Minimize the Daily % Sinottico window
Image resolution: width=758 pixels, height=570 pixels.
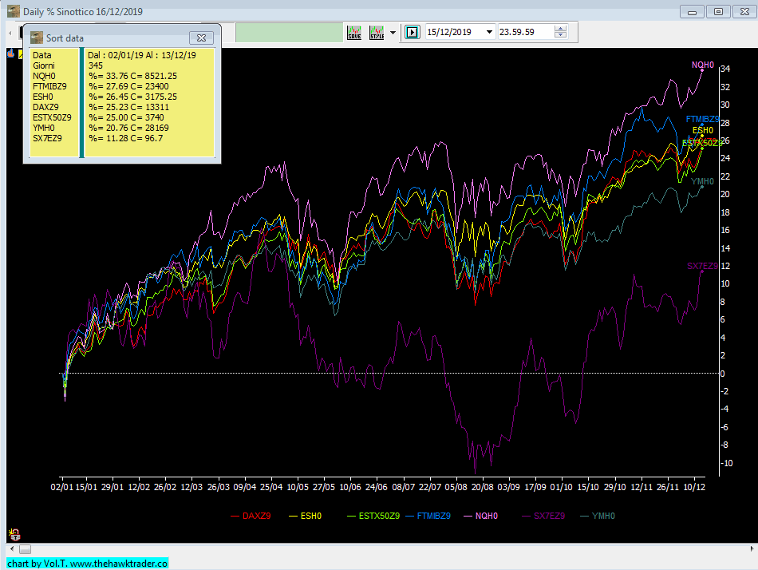(692, 11)
